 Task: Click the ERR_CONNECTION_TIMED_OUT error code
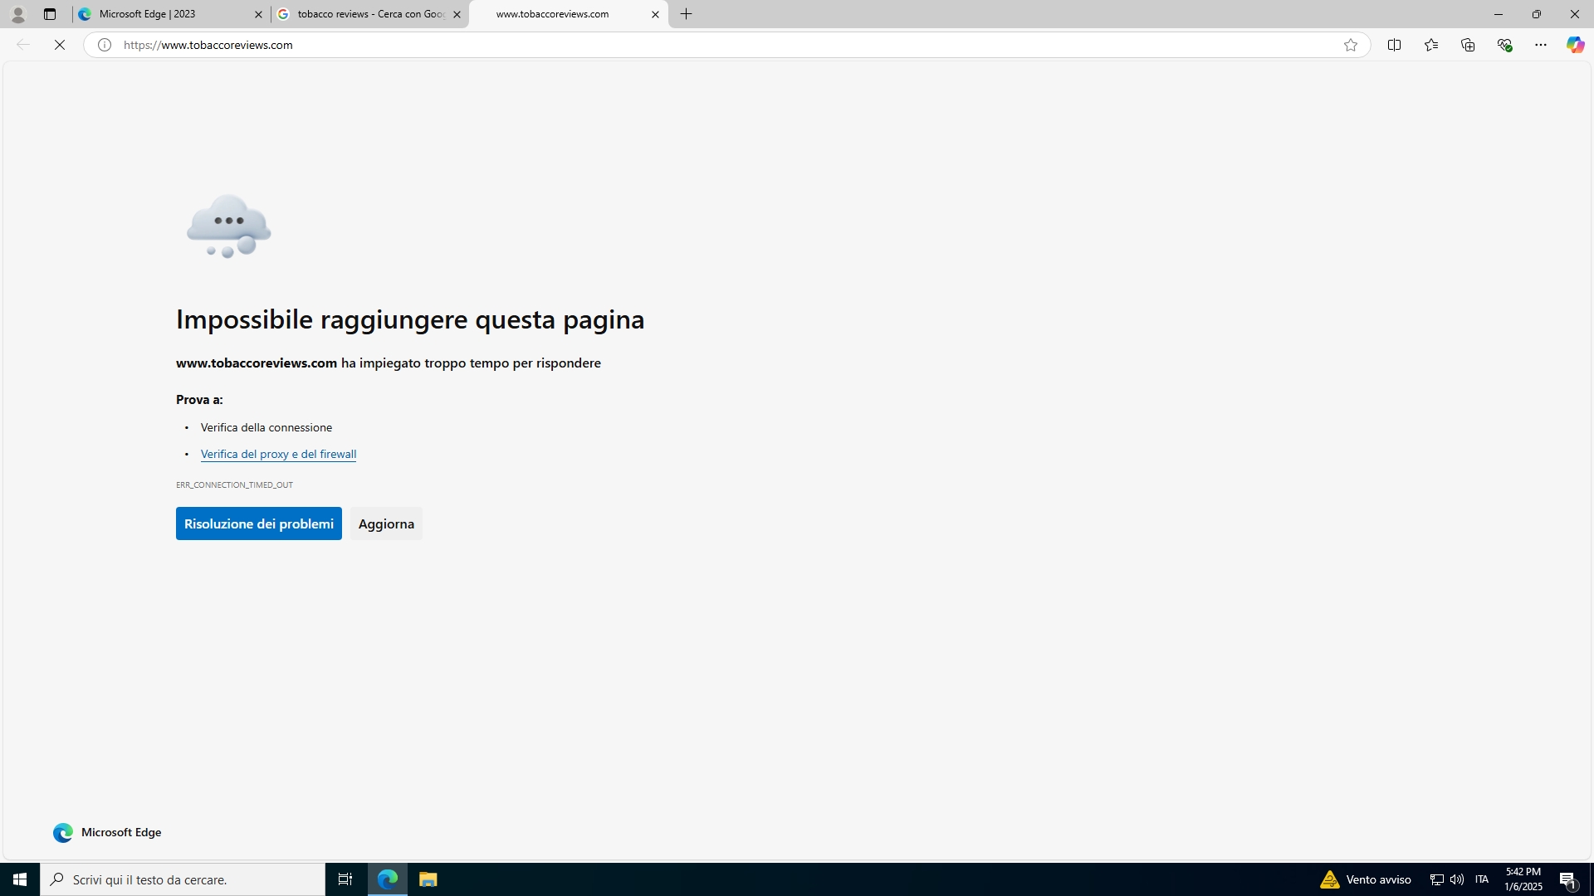point(234,485)
